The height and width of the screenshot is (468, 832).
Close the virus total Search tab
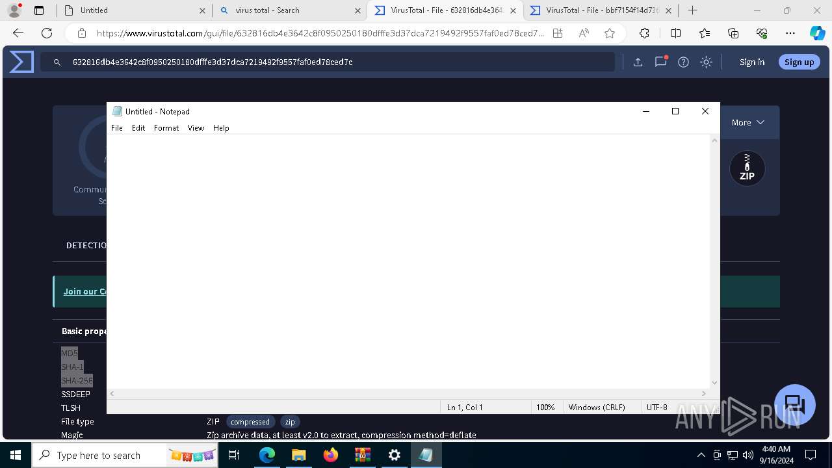click(357, 10)
